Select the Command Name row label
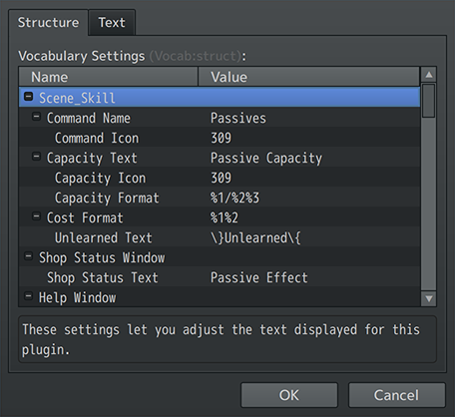The width and height of the screenshot is (455, 417). pyautogui.click(x=88, y=118)
